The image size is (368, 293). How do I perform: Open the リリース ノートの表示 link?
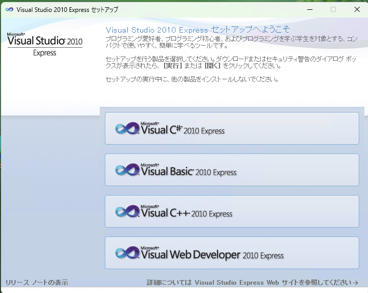click(x=36, y=283)
